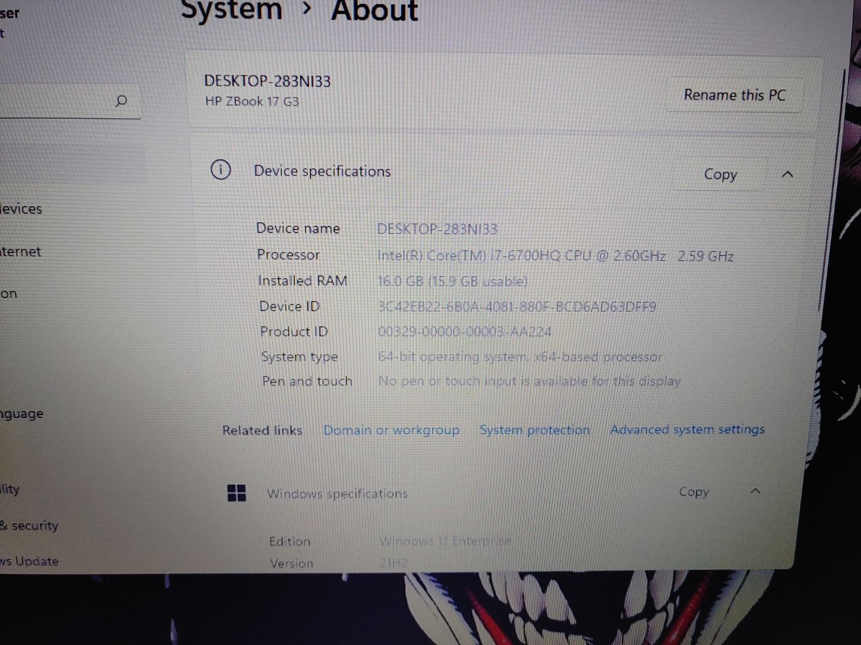Click the Device specifications heading text

[x=322, y=171]
